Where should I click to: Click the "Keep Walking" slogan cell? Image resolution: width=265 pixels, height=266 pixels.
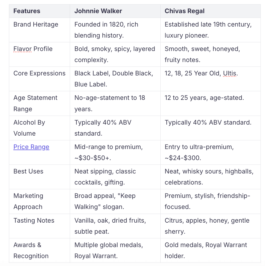pos(115,201)
